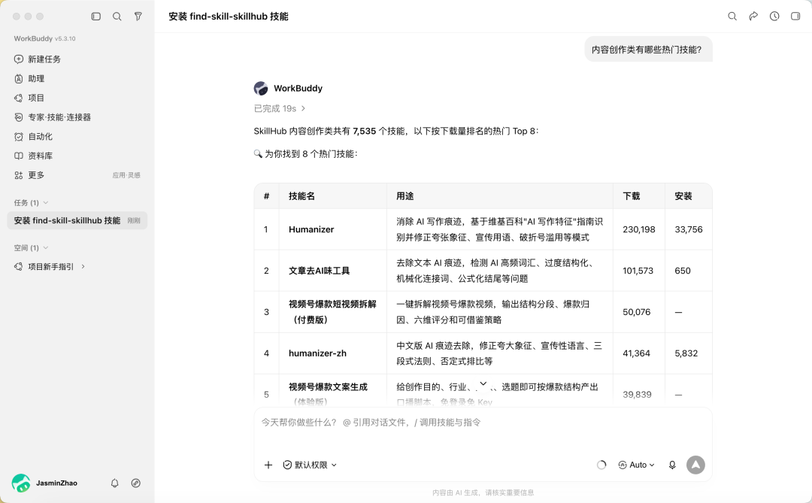The width and height of the screenshot is (812, 503).
Task: Click download count 230,198
Action: tap(638, 229)
